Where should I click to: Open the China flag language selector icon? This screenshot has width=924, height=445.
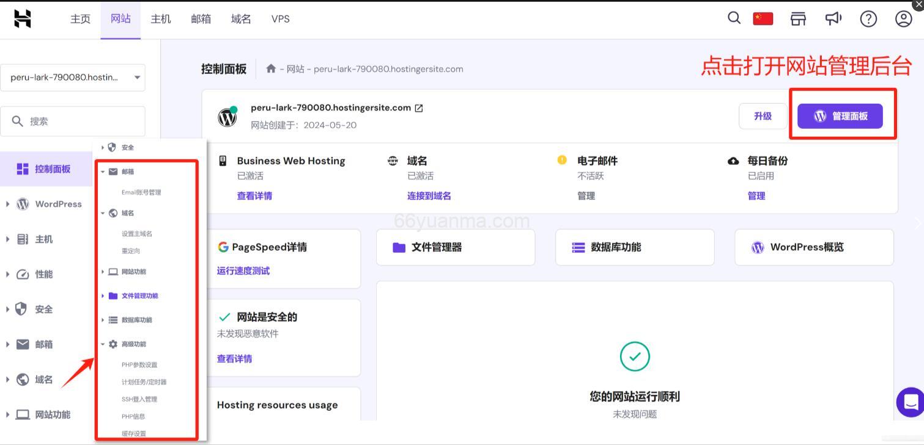pyautogui.click(x=762, y=18)
